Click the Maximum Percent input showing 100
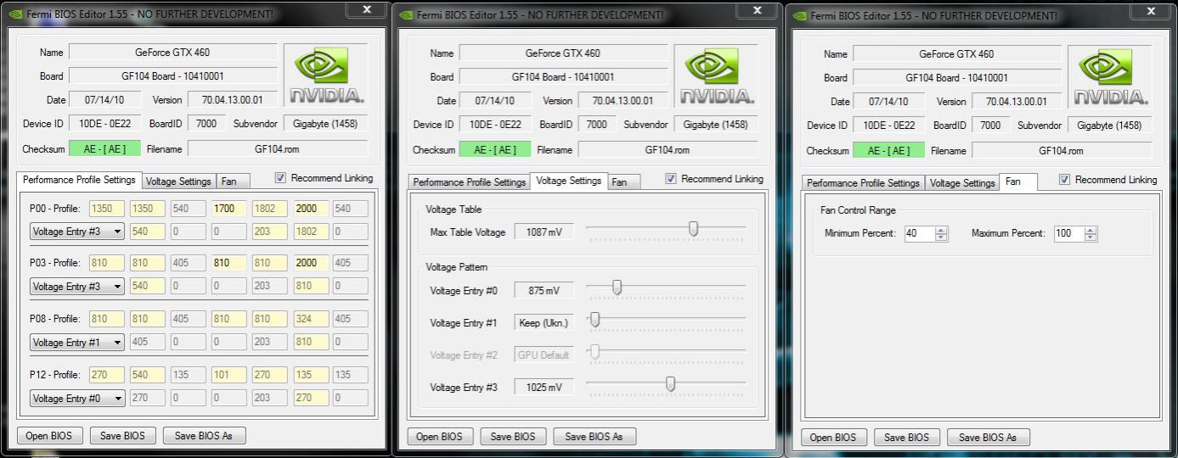The height and width of the screenshot is (458, 1178). (1069, 234)
